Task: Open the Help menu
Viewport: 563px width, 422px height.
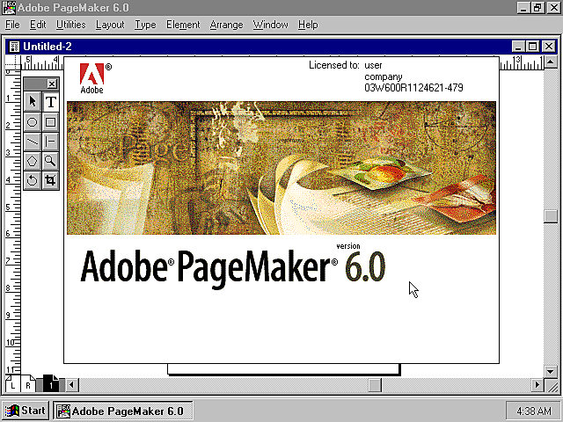Action: [308, 25]
